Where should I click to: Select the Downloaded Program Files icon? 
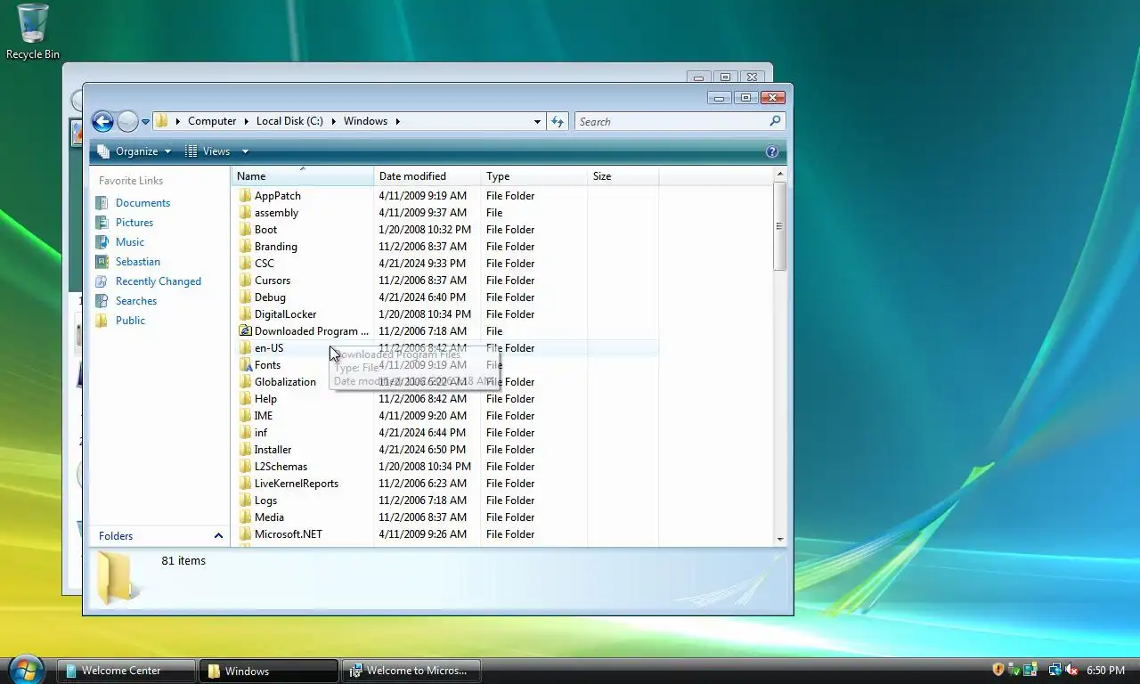click(x=246, y=331)
